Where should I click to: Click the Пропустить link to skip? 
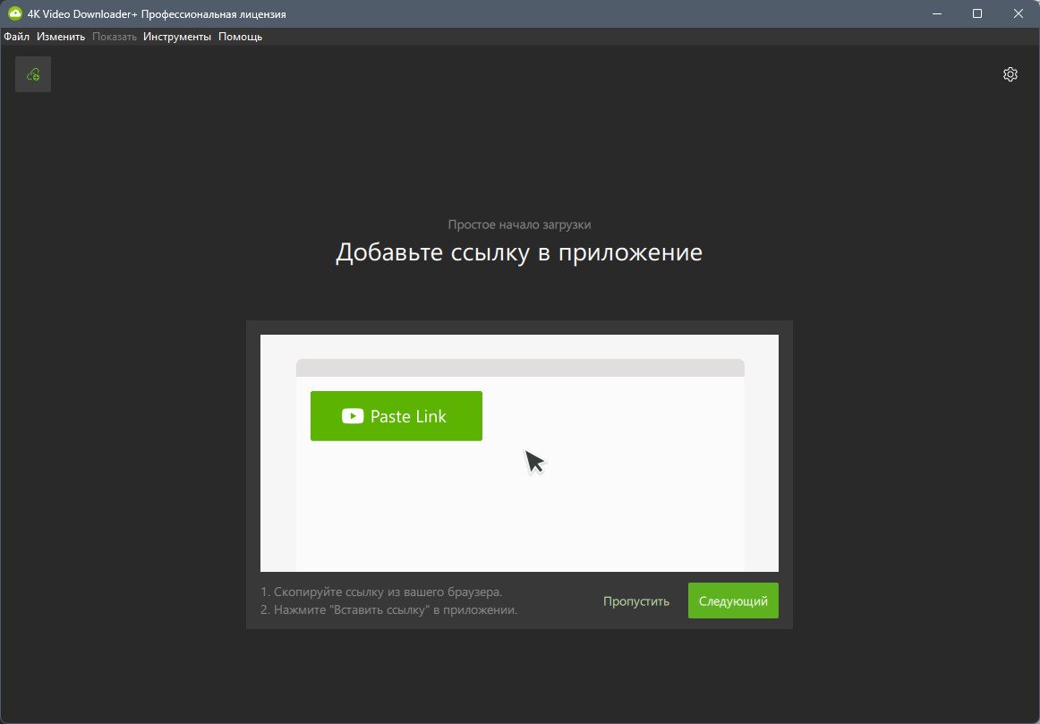tap(636, 601)
